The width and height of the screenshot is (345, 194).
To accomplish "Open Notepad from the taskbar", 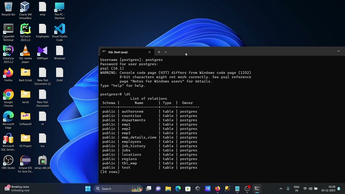I will [x=237, y=189].
